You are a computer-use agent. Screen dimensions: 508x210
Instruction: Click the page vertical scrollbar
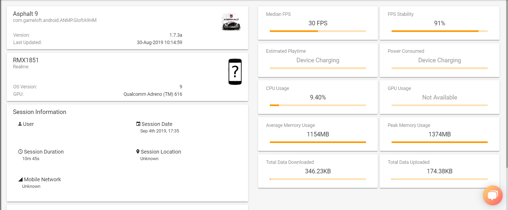[507, 84]
